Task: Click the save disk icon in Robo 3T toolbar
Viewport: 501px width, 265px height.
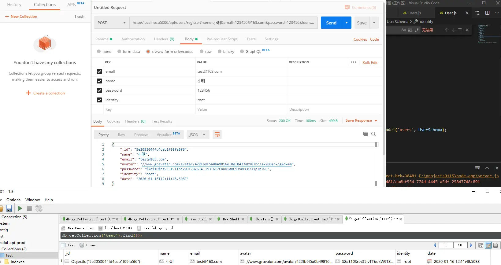Action: point(9,208)
